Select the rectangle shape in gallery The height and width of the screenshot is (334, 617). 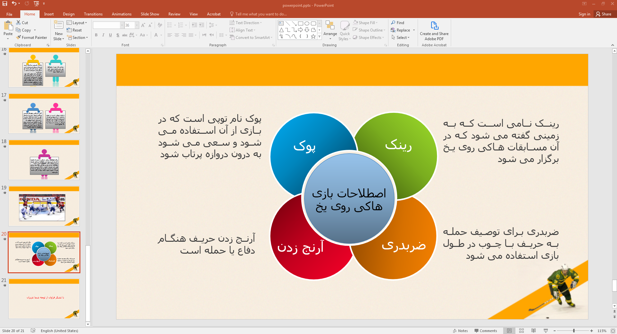[300, 23]
